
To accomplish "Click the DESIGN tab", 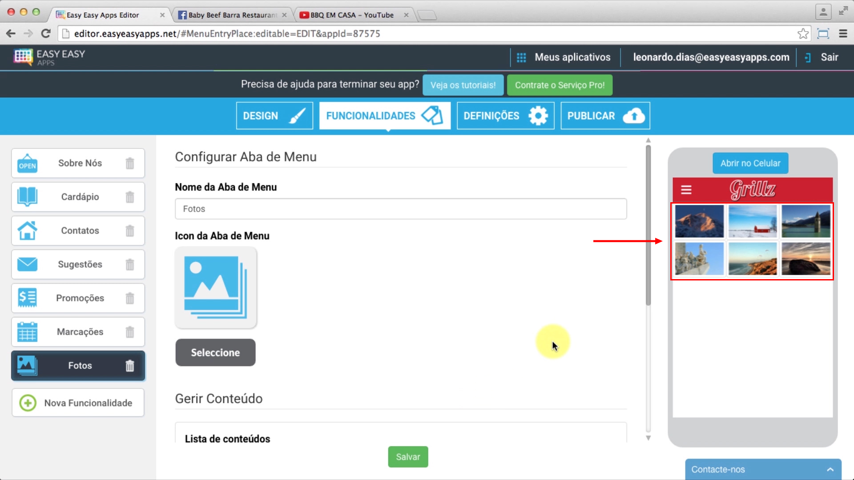I will click(x=274, y=116).
